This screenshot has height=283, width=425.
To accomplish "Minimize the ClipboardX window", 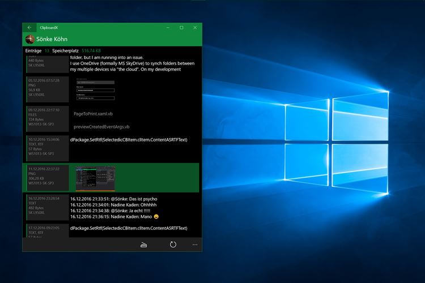I will pos(168,28).
